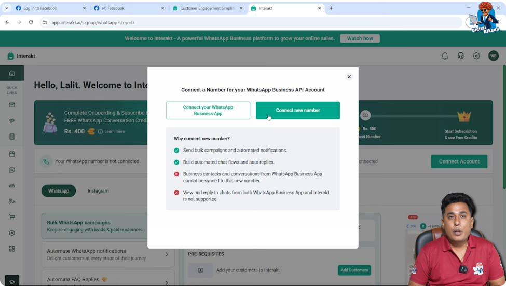
Task: Click the browser forward arrow
Action: [x=19, y=22]
